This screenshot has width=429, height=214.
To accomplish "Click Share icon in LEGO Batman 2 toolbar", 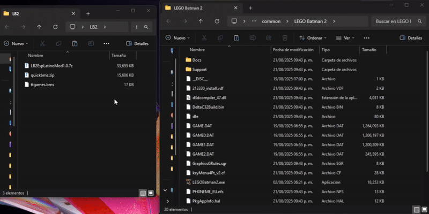I will click(x=269, y=38).
